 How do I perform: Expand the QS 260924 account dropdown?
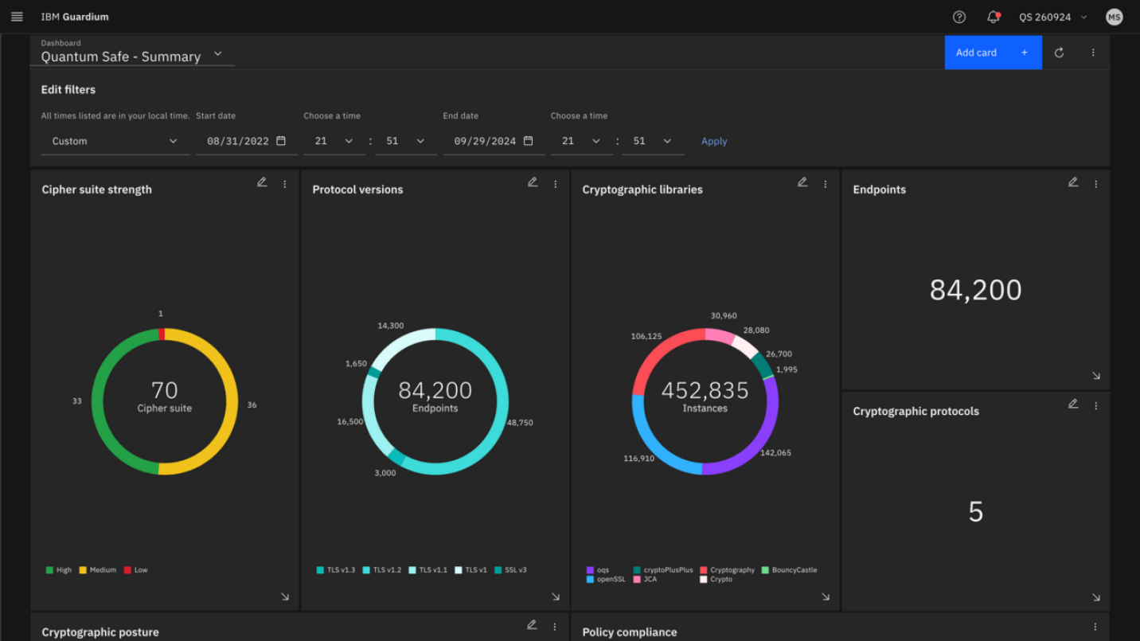tap(1053, 17)
